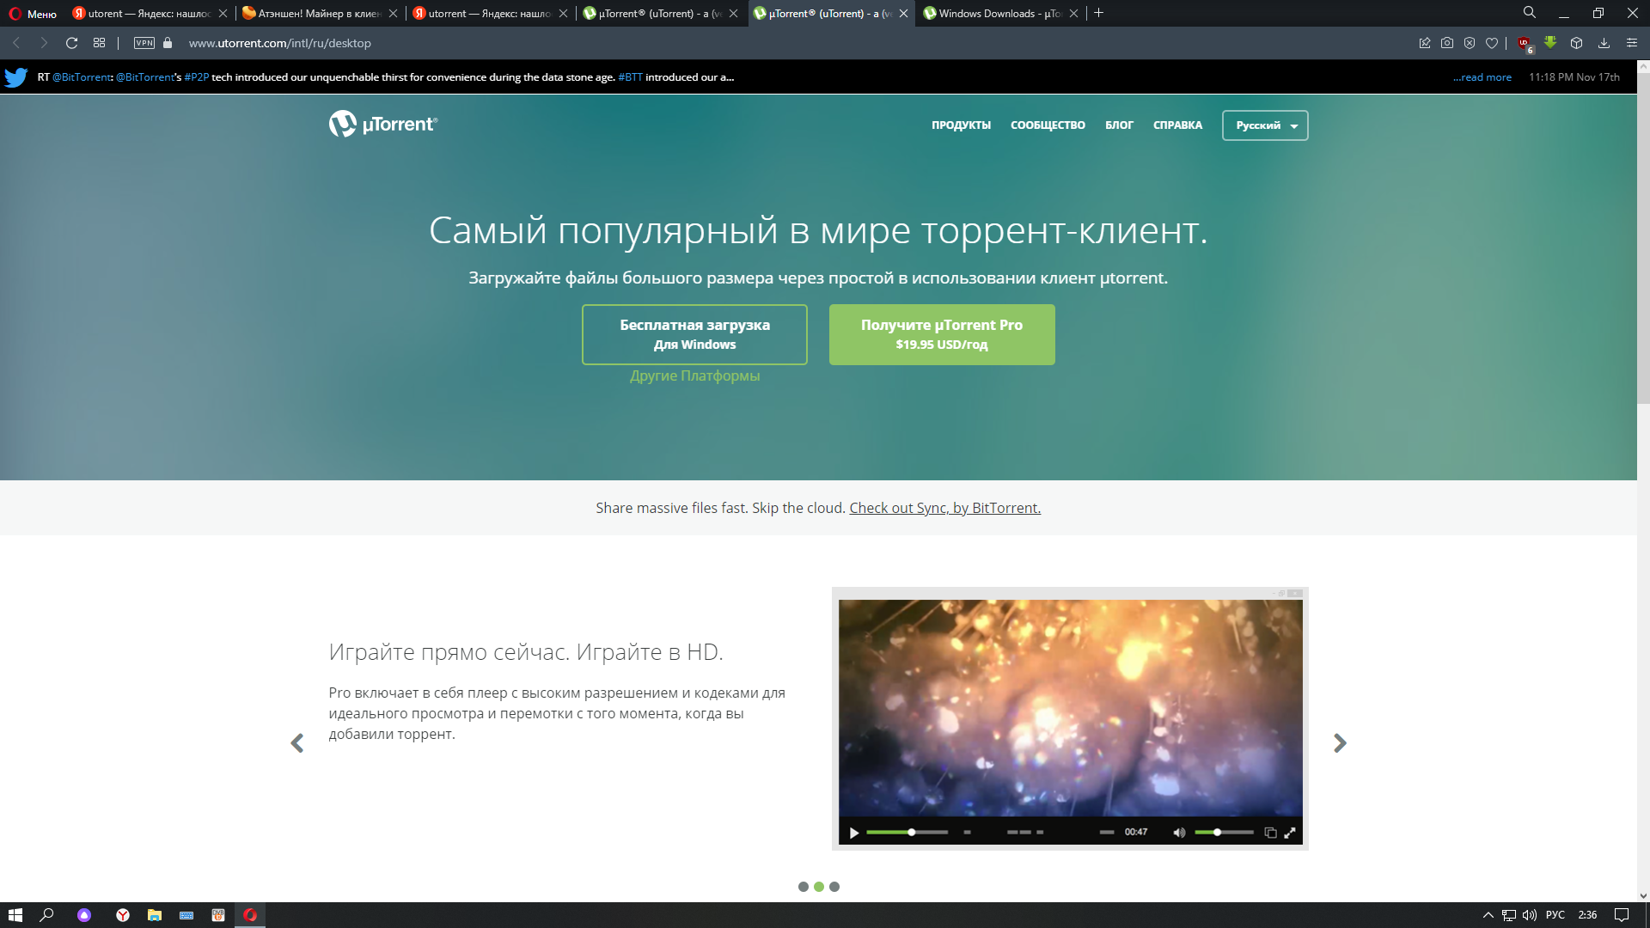
Task: Open the СООБЩЕСТВО menu
Action: [x=1048, y=125]
